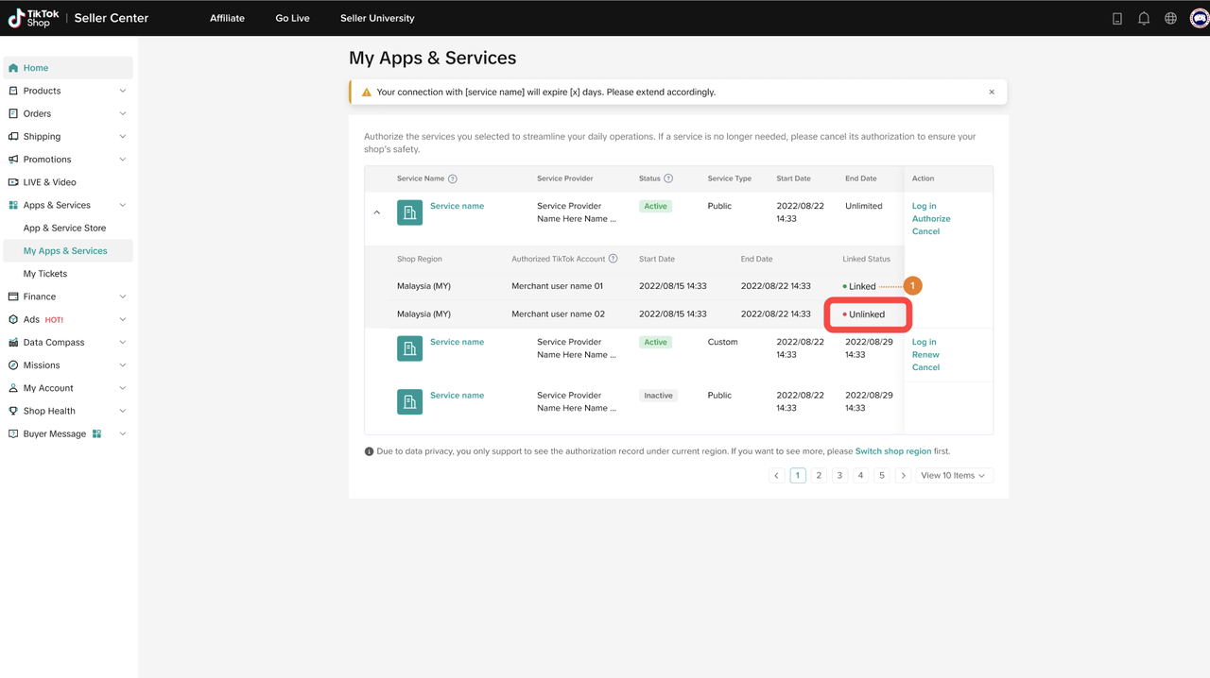
Task: Click Renew for the Custom service
Action: pyautogui.click(x=925, y=355)
